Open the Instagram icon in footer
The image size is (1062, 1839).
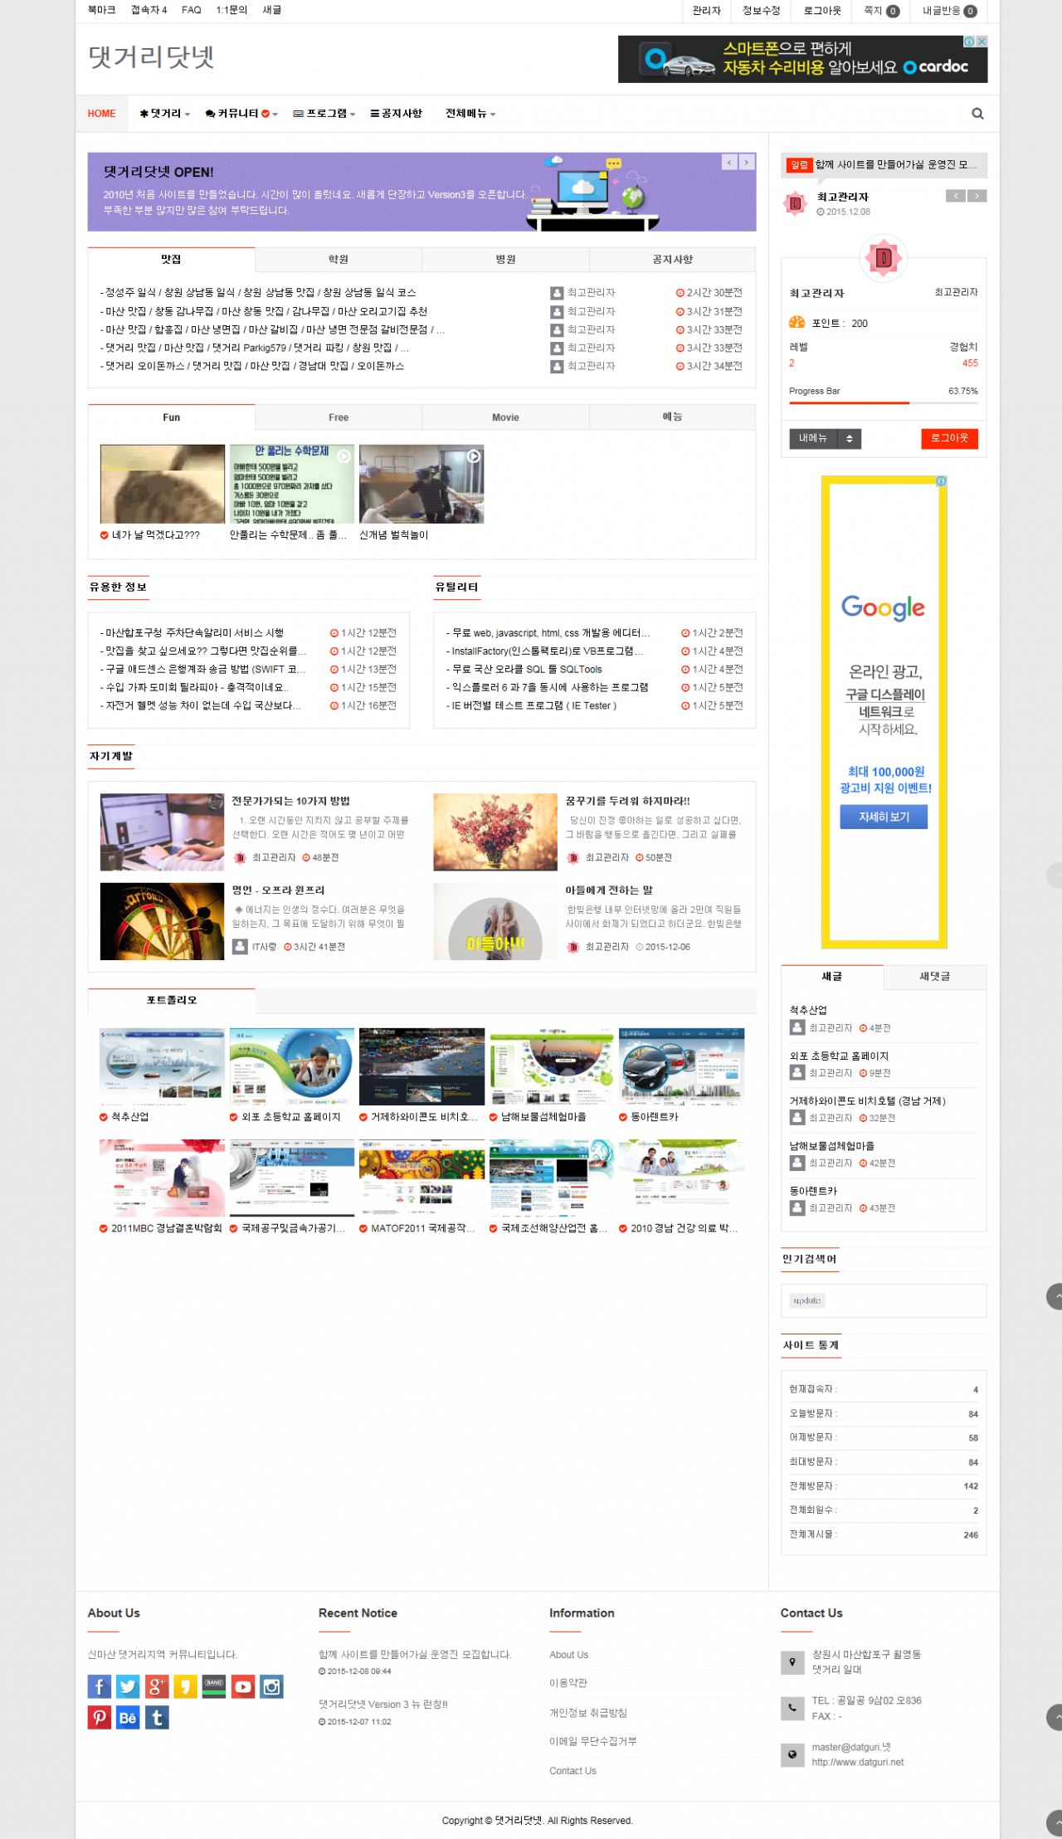tap(271, 1686)
